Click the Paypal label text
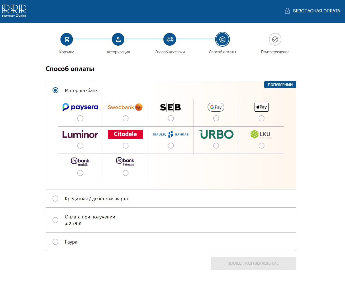This screenshot has height=281, width=345. [72, 242]
